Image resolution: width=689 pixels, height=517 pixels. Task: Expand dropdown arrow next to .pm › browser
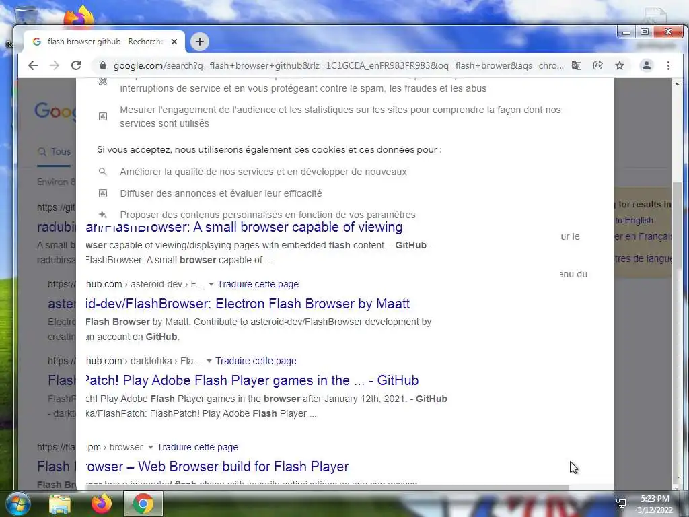[x=150, y=447]
